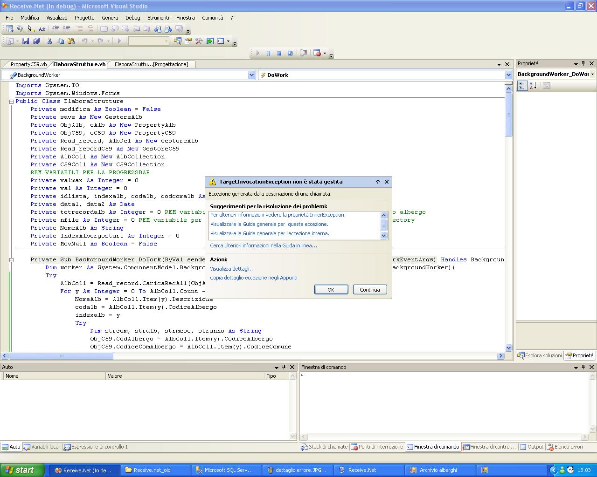Viewport: 597px width, 477px height.
Task: Click the Pause debugging icon
Action: coord(268,53)
